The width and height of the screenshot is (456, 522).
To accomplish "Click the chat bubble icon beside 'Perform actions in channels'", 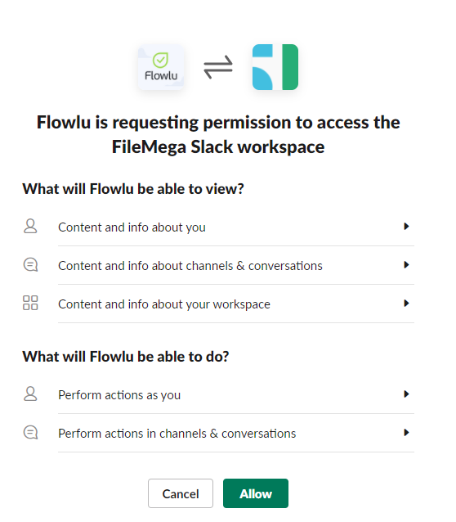I will (x=30, y=433).
